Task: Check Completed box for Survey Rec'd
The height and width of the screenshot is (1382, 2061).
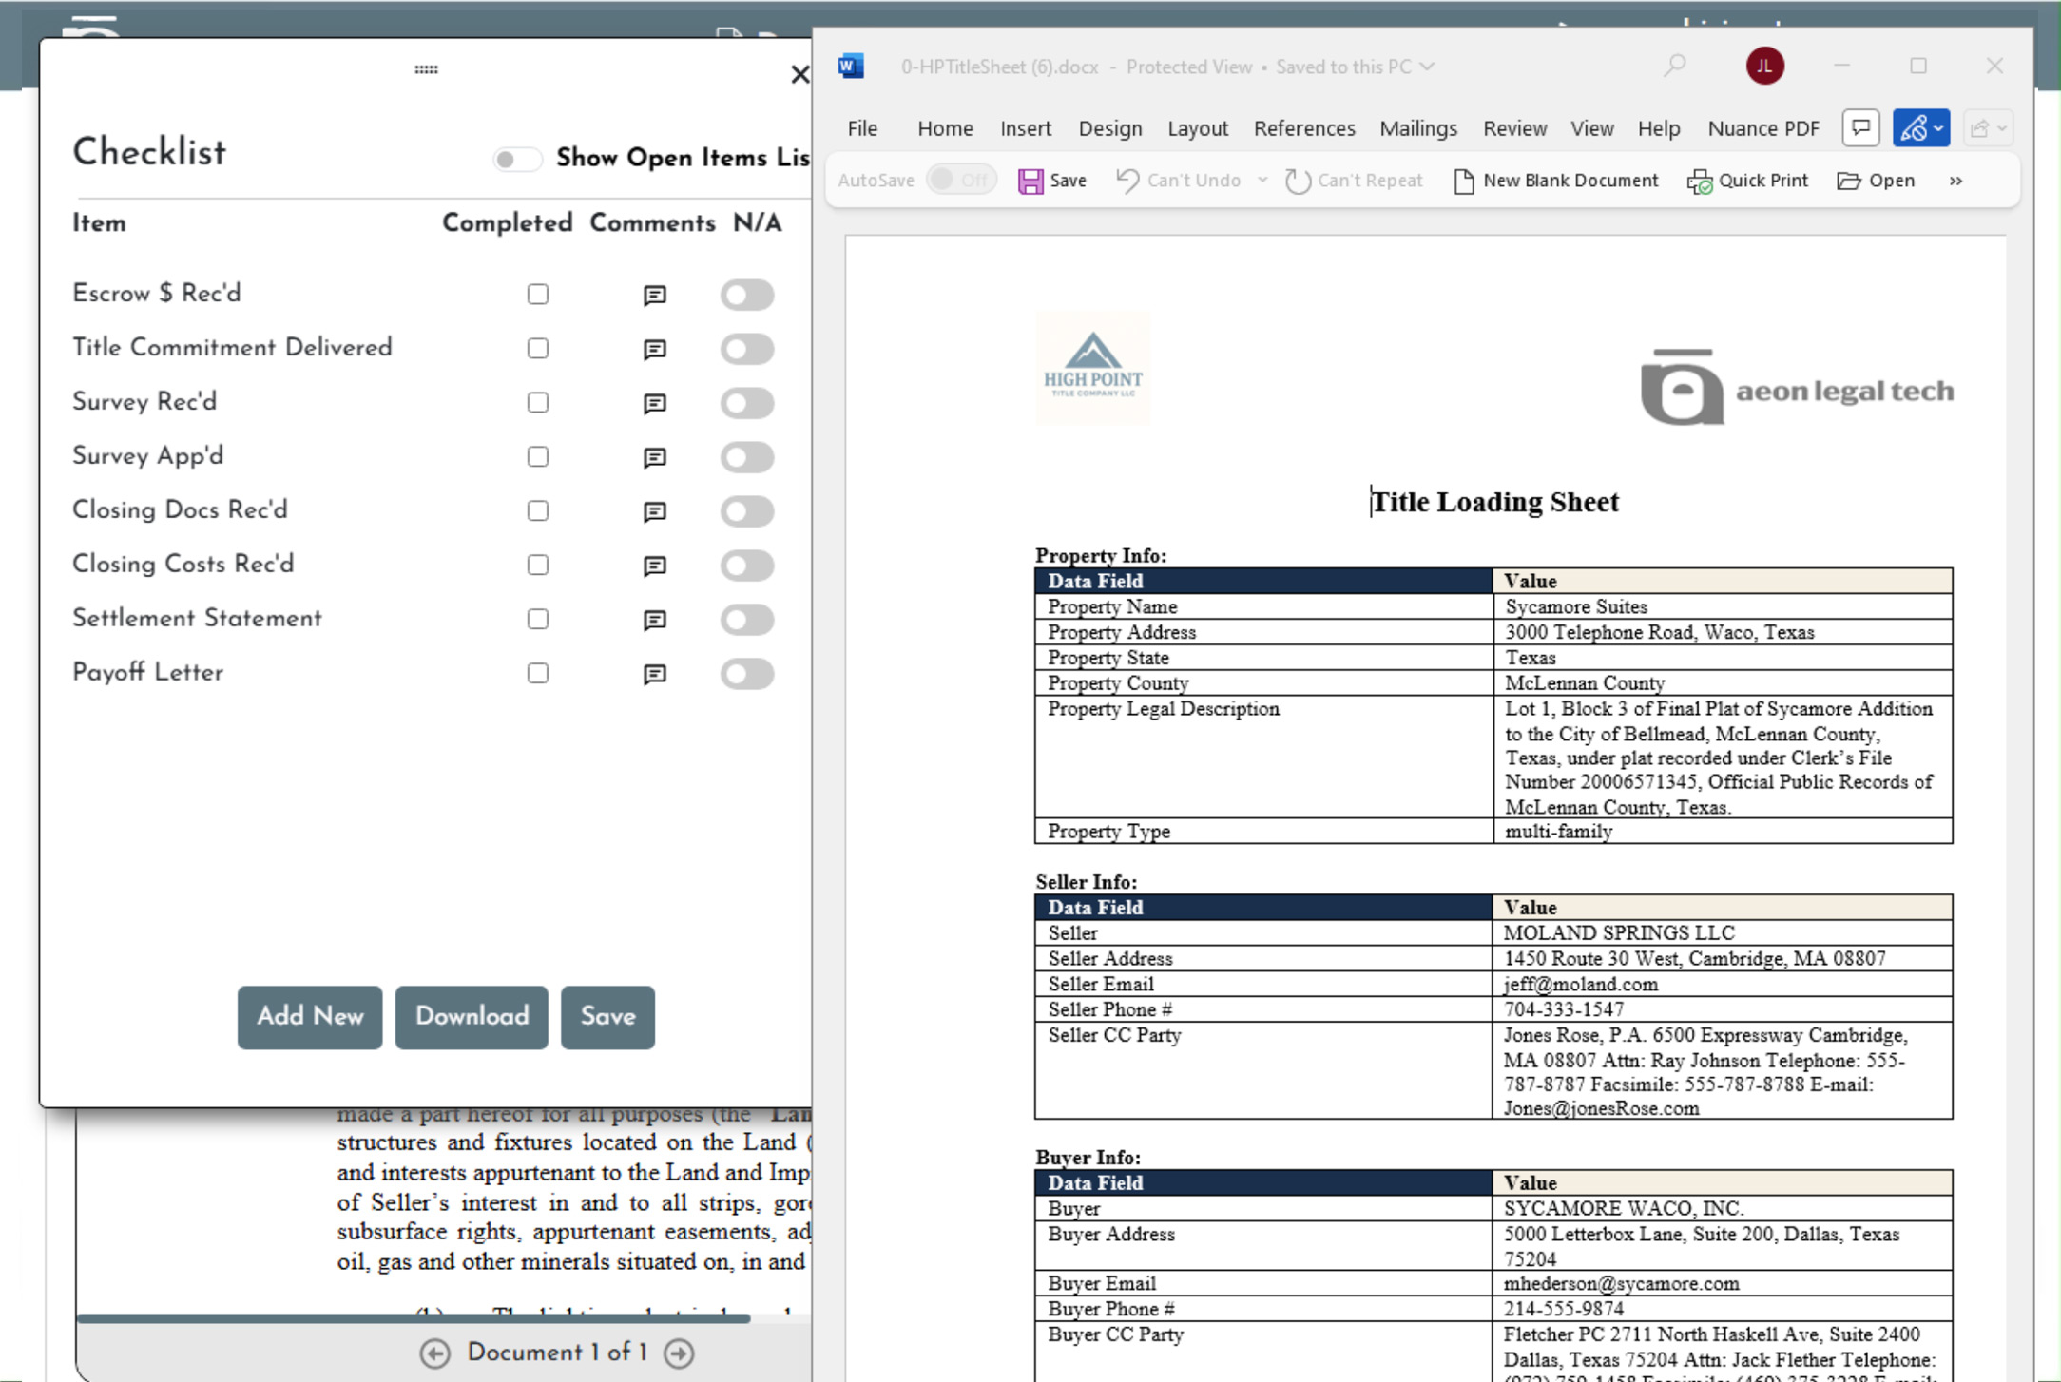Action: coord(538,403)
